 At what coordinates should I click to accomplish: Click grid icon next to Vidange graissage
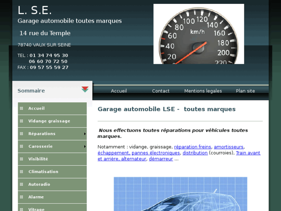[x=22, y=121]
